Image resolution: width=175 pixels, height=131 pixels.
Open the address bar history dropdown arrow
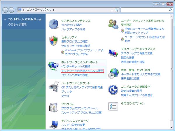(x=112, y=10)
